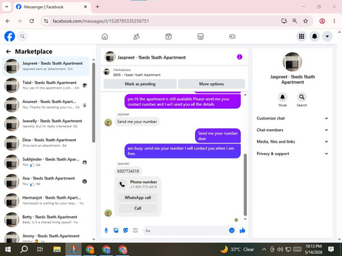This screenshot has height=256, width=342.
Task: Expand Privacy & support section
Action: [x=293, y=154]
